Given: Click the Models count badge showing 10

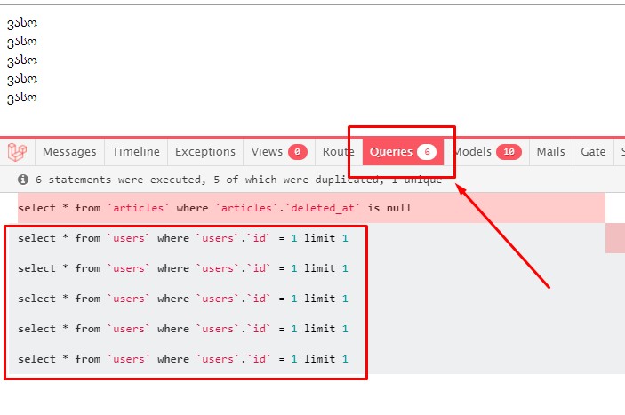Looking at the screenshot, I should [x=509, y=152].
